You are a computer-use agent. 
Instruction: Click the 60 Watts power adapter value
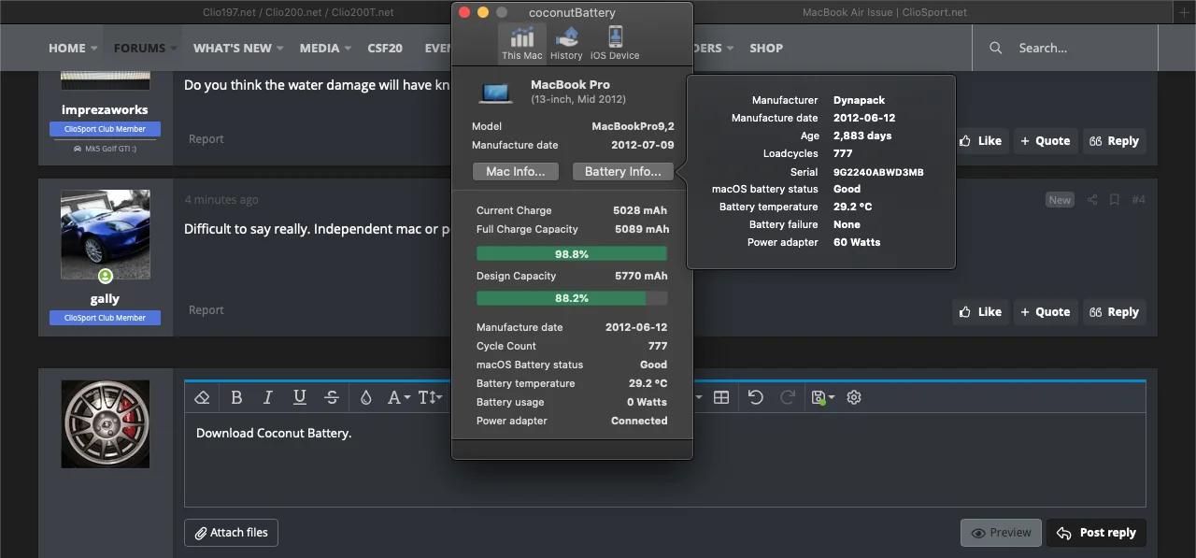[x=857, y=242]
